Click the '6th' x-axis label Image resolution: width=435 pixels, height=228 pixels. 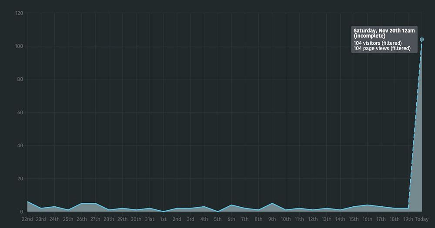click(x=231, y=219)
